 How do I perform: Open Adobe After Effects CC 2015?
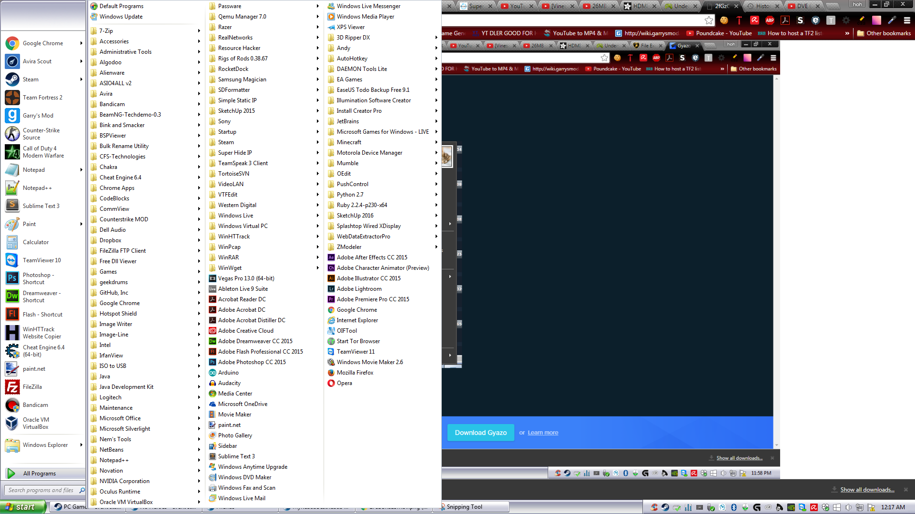372,257
